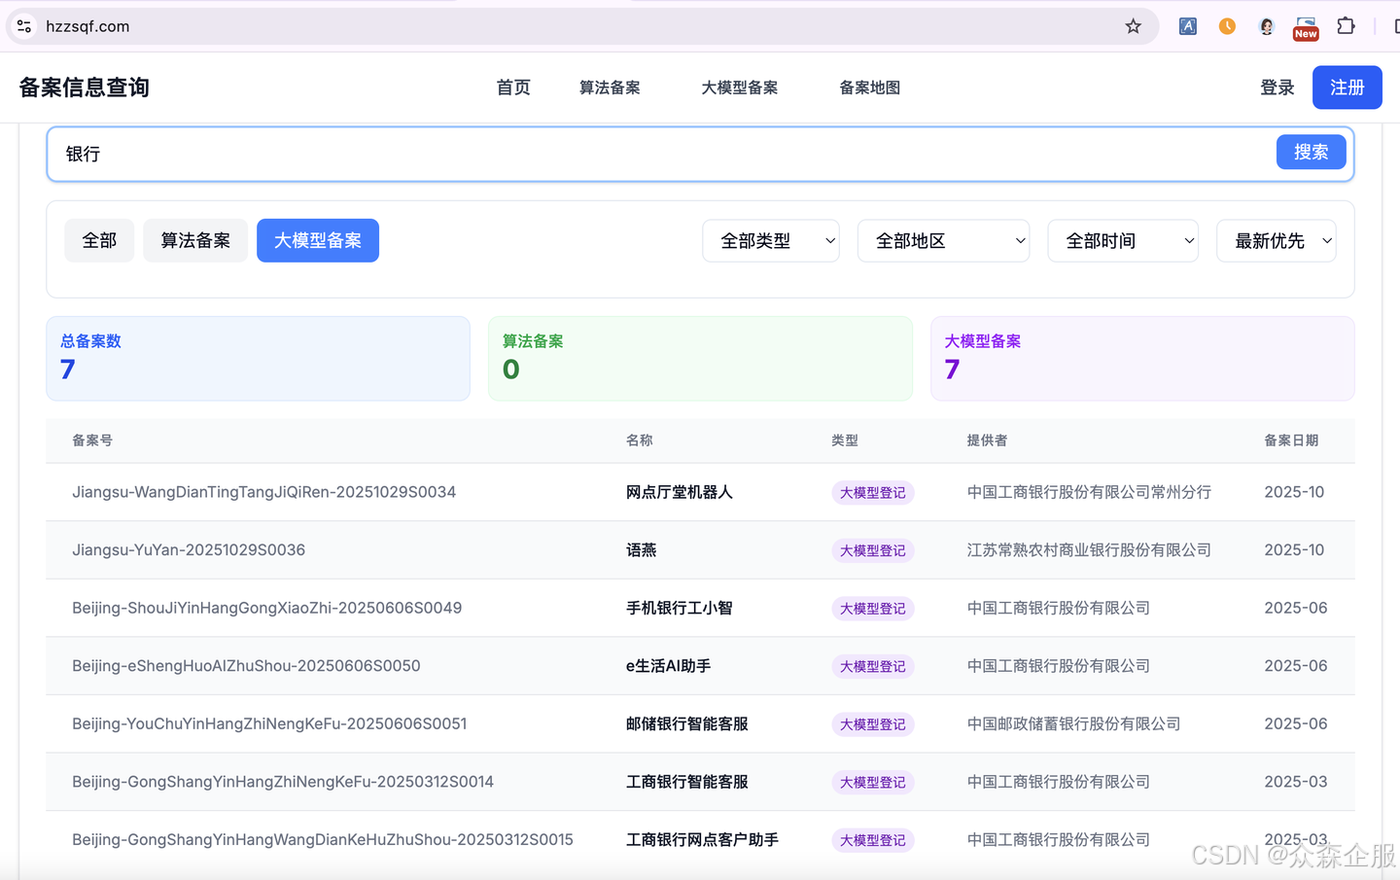Click record Jiangsu-YuYan-20251029S0036
Screen dimensions: 1400x880
point(189,550)
